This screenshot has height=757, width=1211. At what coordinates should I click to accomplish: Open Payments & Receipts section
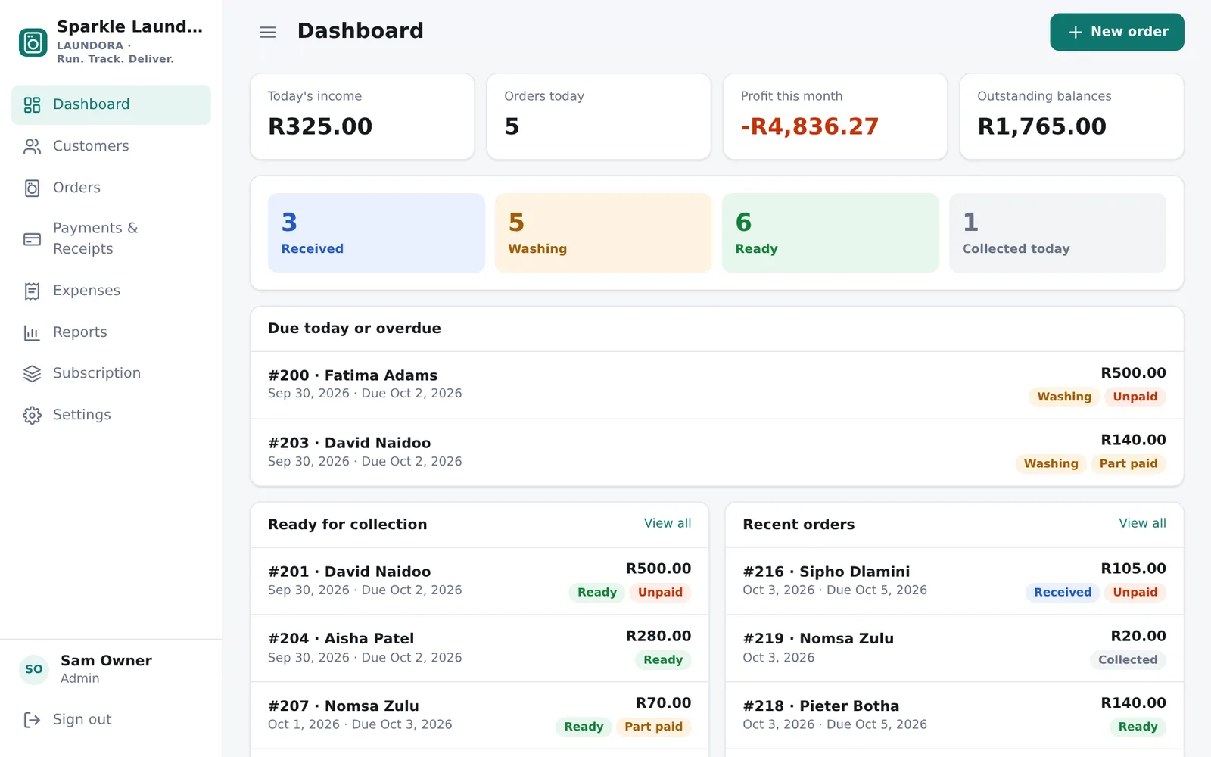pyautogui.click(x=111, y=238)
